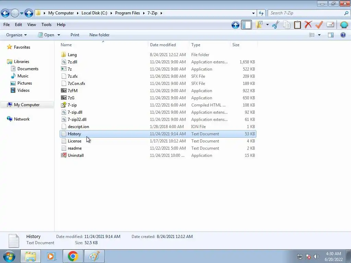The height and width of the screenshot is (263, 351).
Task: Click the toolbar blue Up button
Action: pyautogui.click(x=235, y=25)
